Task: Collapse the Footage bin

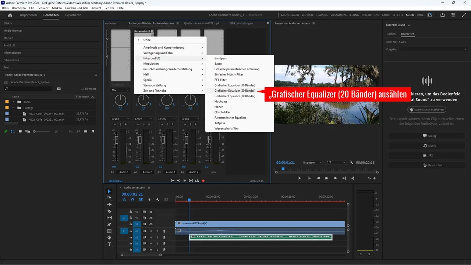Action: pyautogui.click(x=14, y=108)
